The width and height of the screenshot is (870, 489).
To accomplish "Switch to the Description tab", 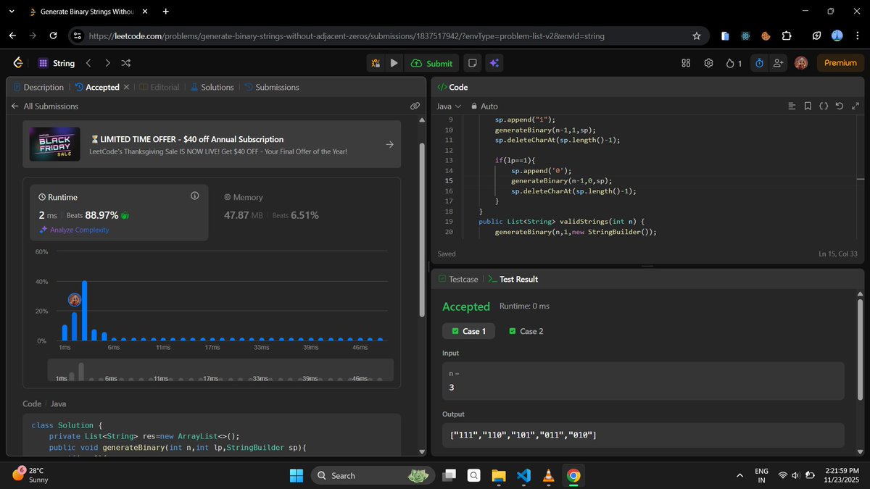I will 38,87.
